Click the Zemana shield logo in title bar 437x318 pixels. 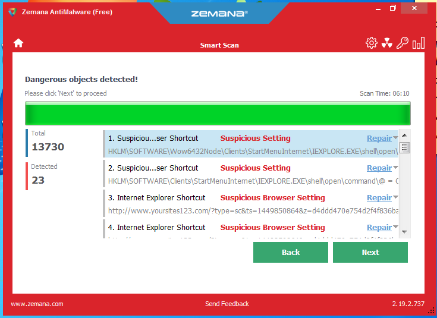point(12,12)
